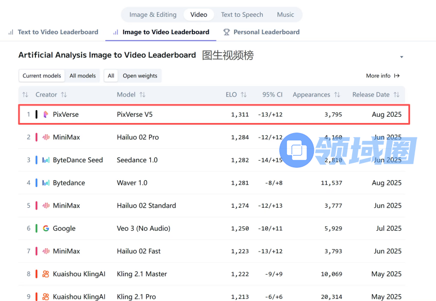Sort by Release Date arrows icon
The height and width of the screenshot is (301, 436).
tap(397, 95)
